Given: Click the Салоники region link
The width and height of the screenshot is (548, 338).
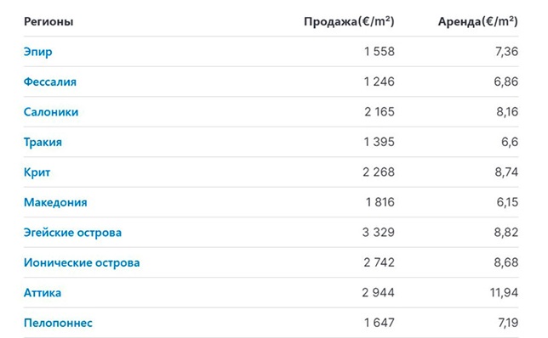Looking at the screenshot, I should (51, 112).
